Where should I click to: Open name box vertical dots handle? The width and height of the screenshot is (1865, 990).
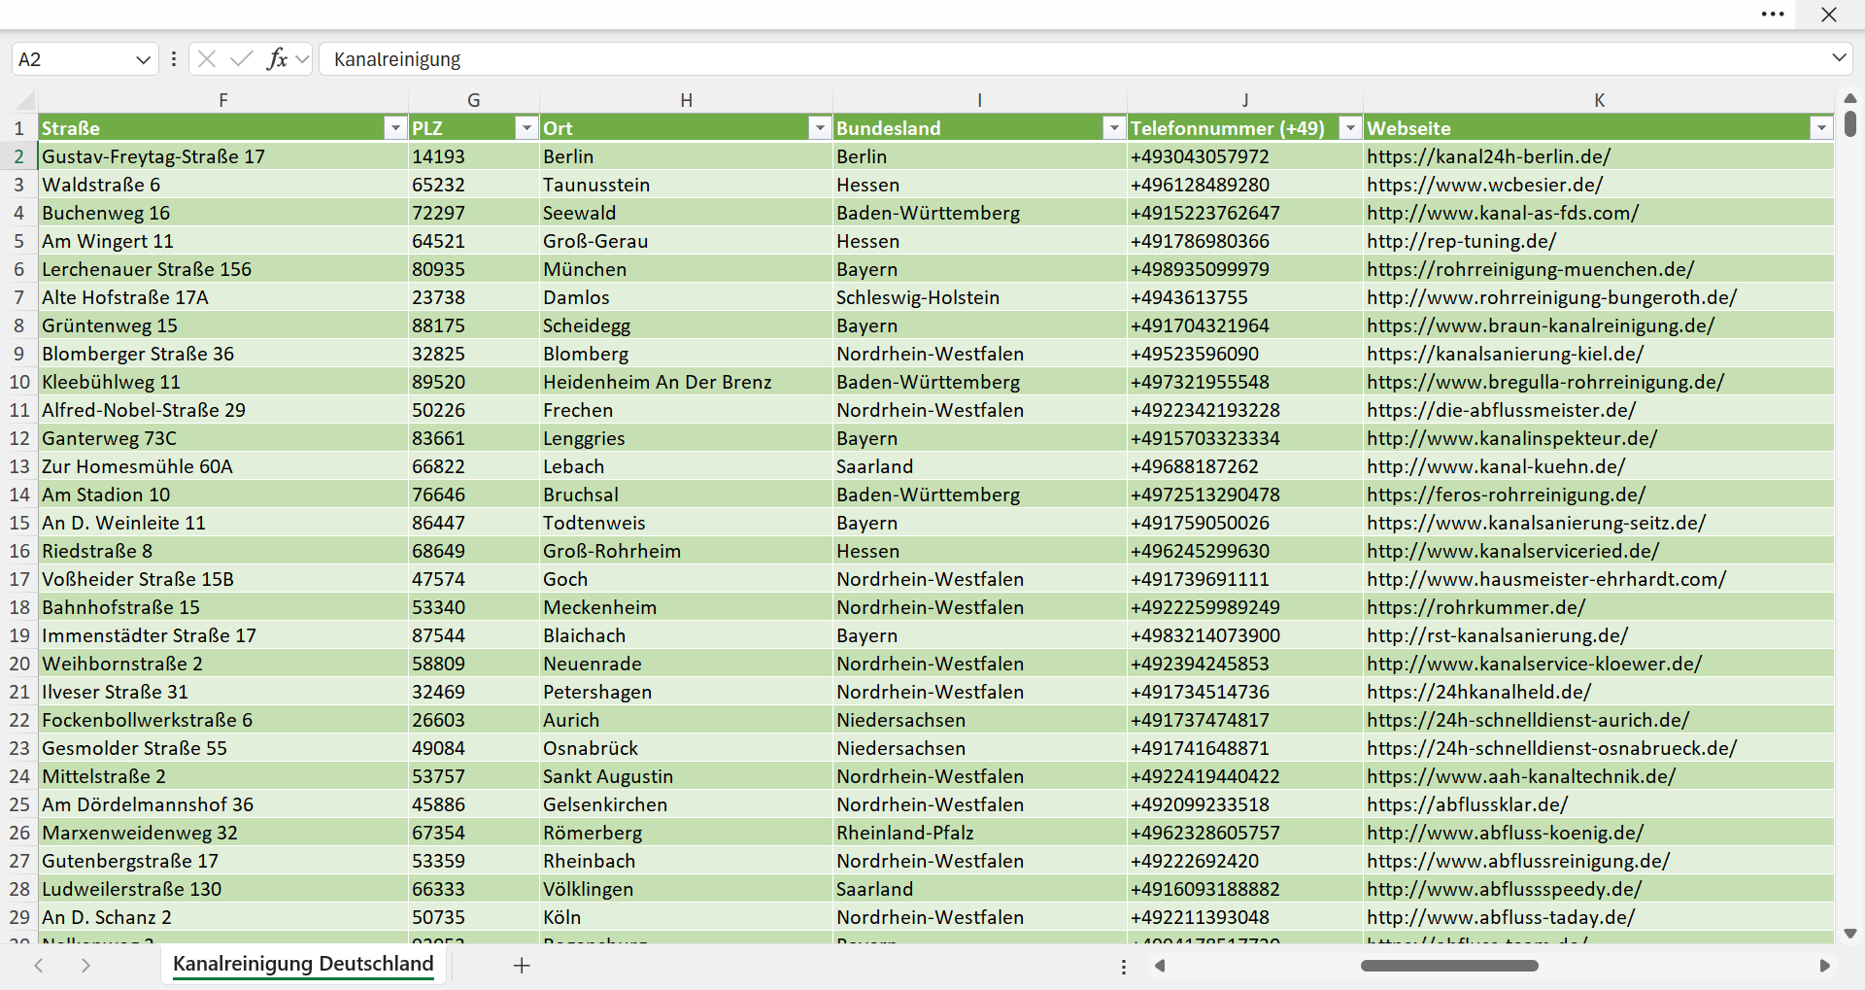tap(174, 59)
